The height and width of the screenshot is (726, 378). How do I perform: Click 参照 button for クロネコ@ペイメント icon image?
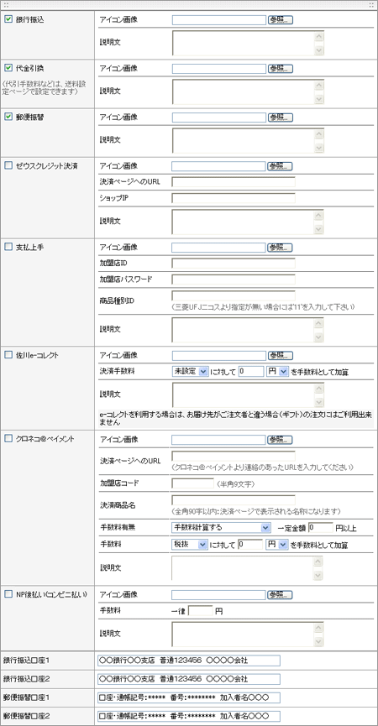click(281, 440)
